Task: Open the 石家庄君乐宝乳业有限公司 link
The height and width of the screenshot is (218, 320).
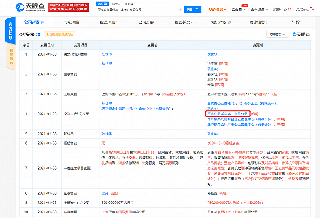Action: pyautogui.click(x=227, y=113)
